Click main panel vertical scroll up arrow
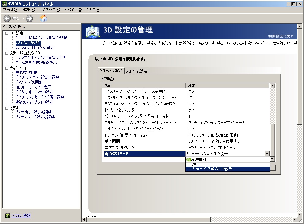The height and width of the screenshot is (224, 304). 300,26
